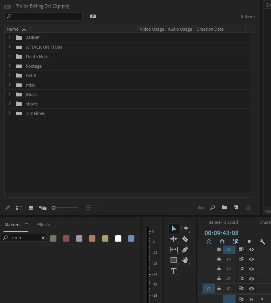The width and height of the screenshot is (271, 303).
Task: Expand the Death Note bin
Action: click(9, 56)
